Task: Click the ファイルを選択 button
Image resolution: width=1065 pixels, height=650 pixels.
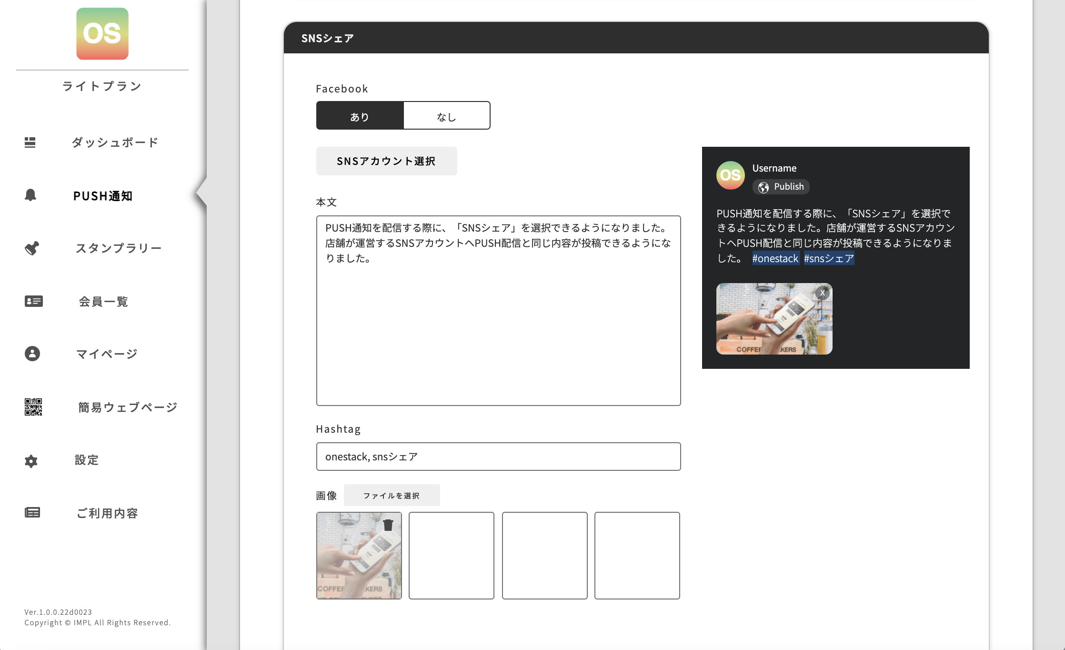Action: pos(392,496)
